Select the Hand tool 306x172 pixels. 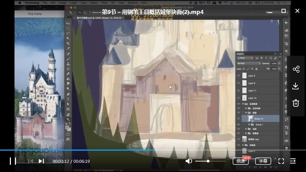coord(68,115)
